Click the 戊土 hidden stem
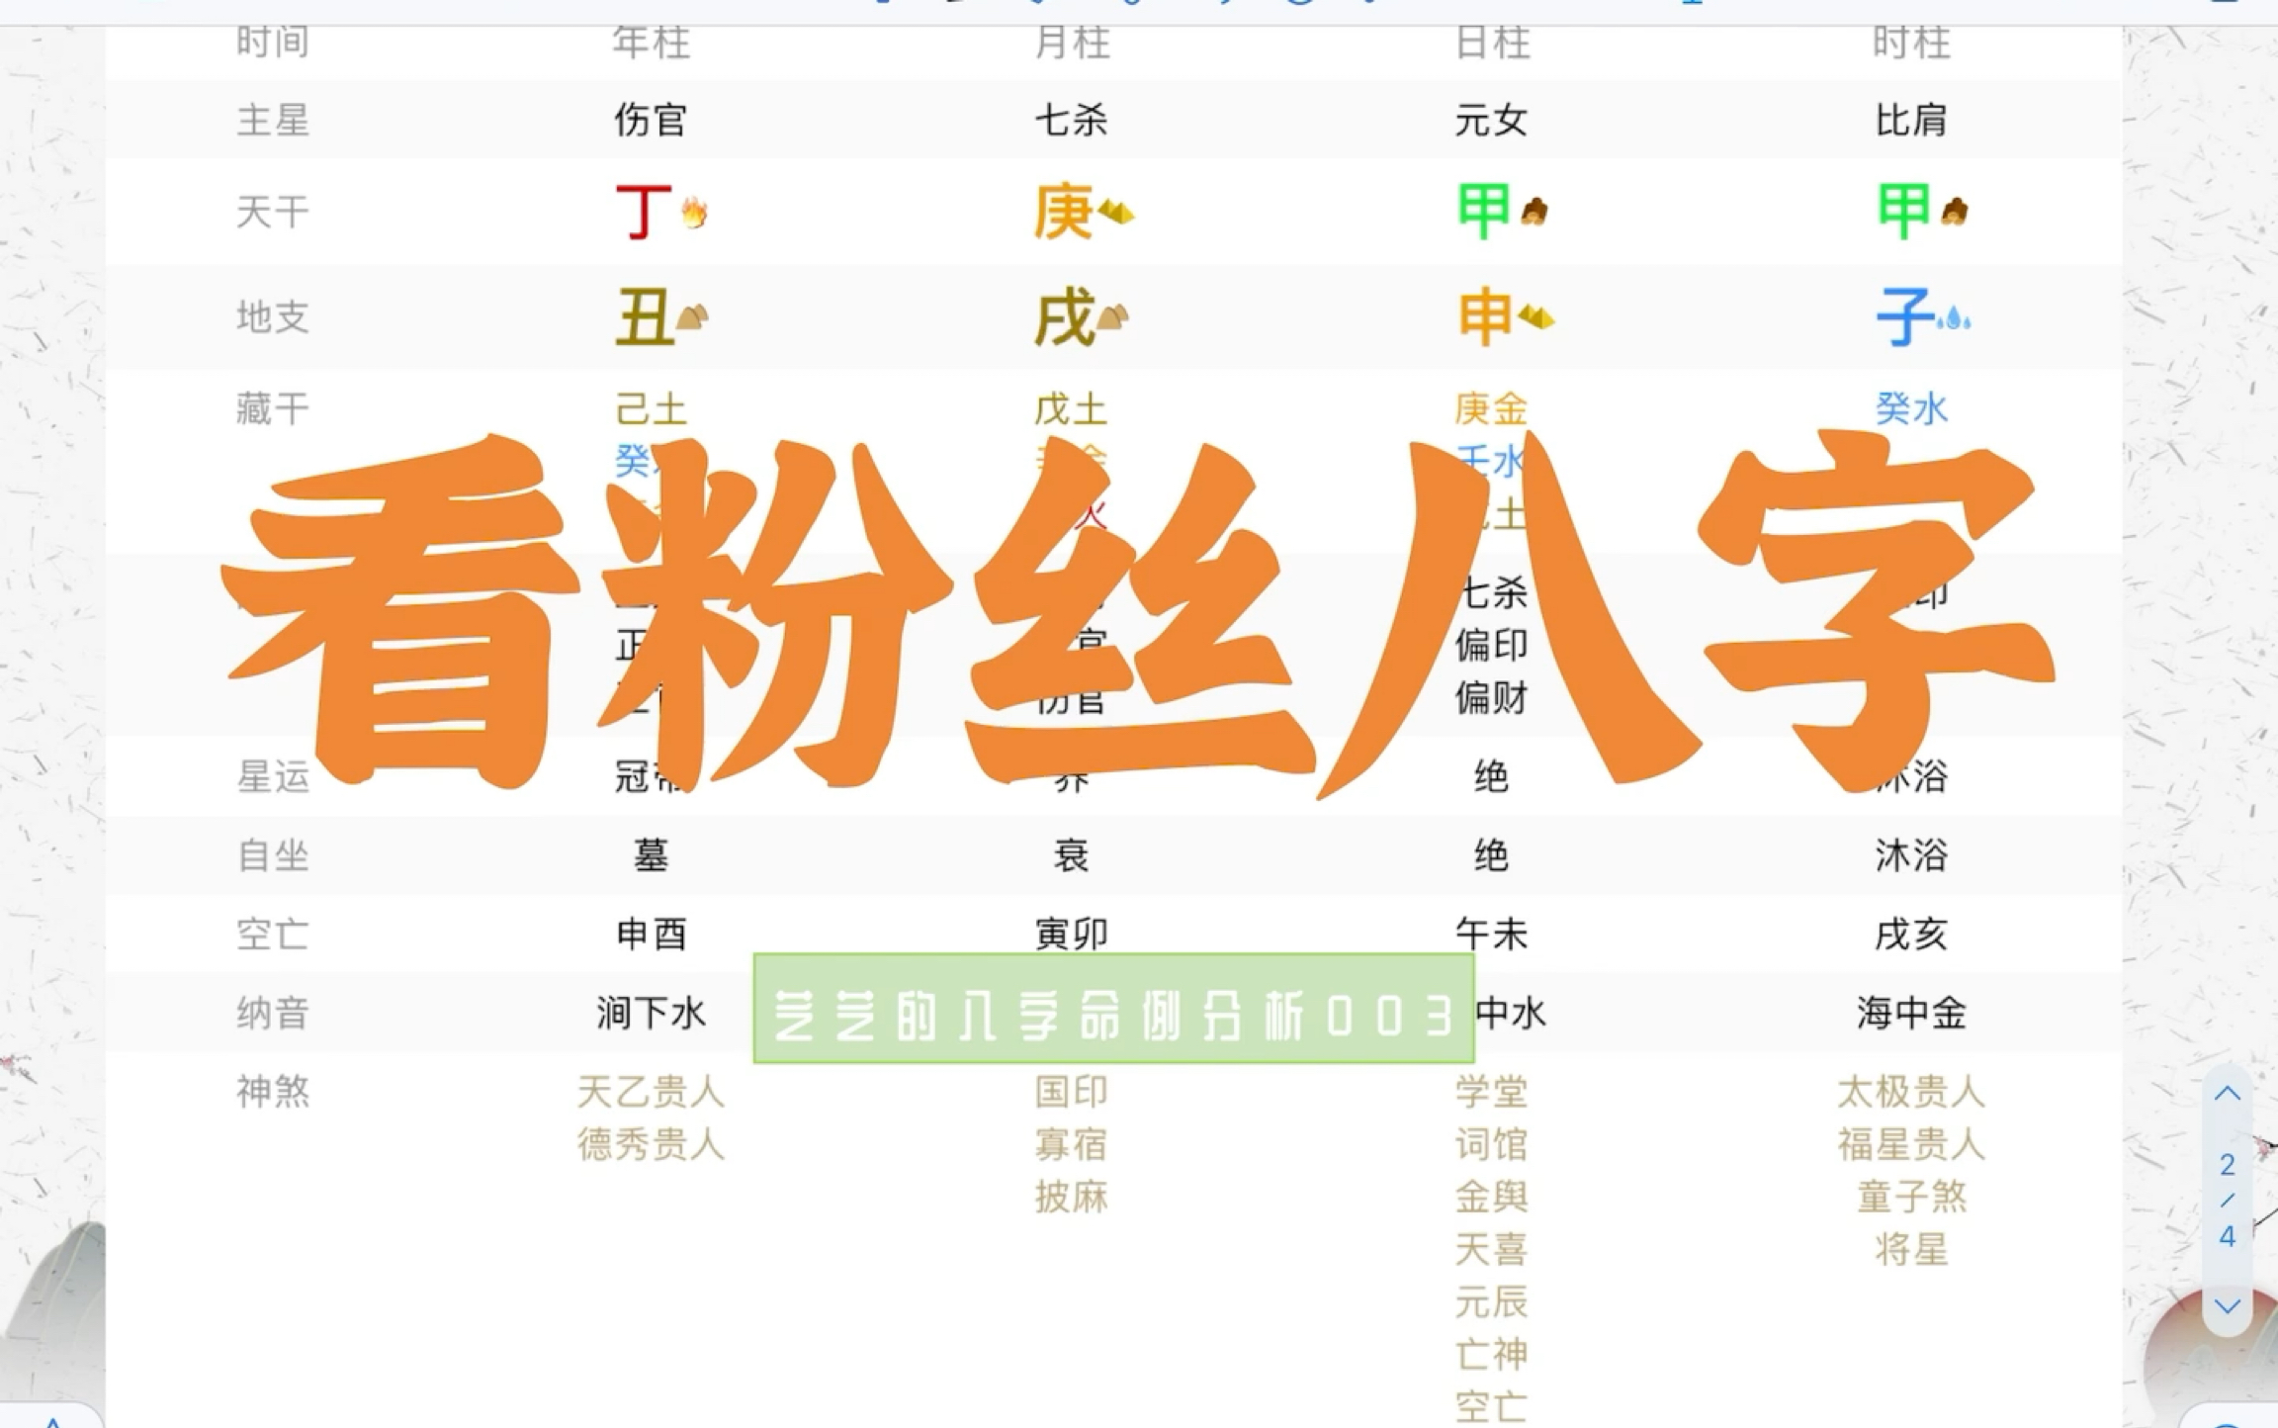Screen dimensions: 2278x1428 tap(1071, 408)
